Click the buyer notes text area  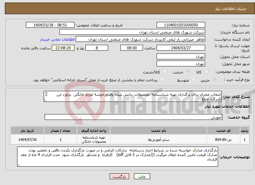[x=117, y=157]
